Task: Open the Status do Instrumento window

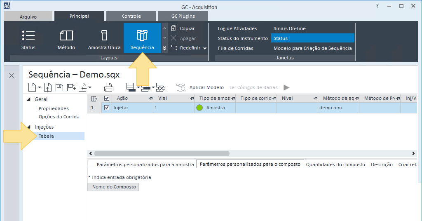Action: tap(243, 38)
